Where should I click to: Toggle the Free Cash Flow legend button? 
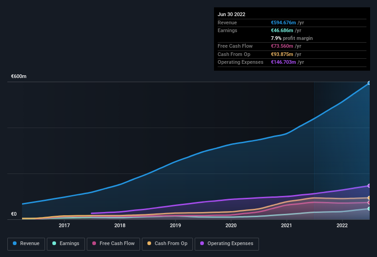point(113,244)
